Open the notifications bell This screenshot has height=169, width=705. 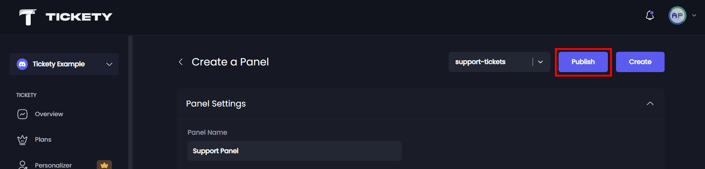click(x=649, y=16)
